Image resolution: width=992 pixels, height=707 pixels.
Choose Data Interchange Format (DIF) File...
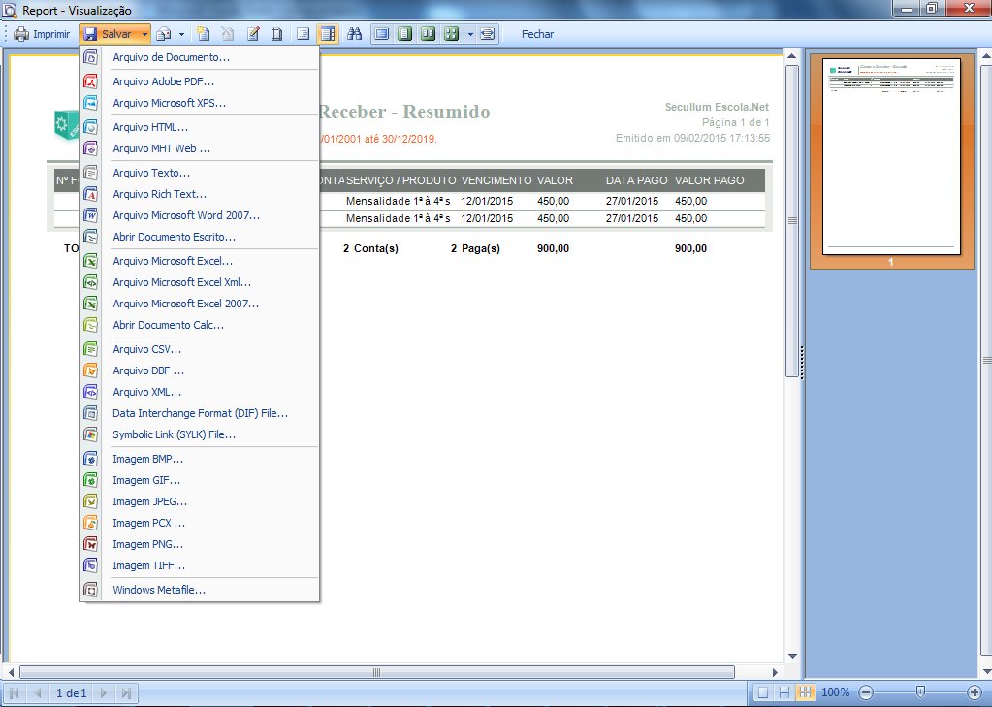(x=200, y=414)
